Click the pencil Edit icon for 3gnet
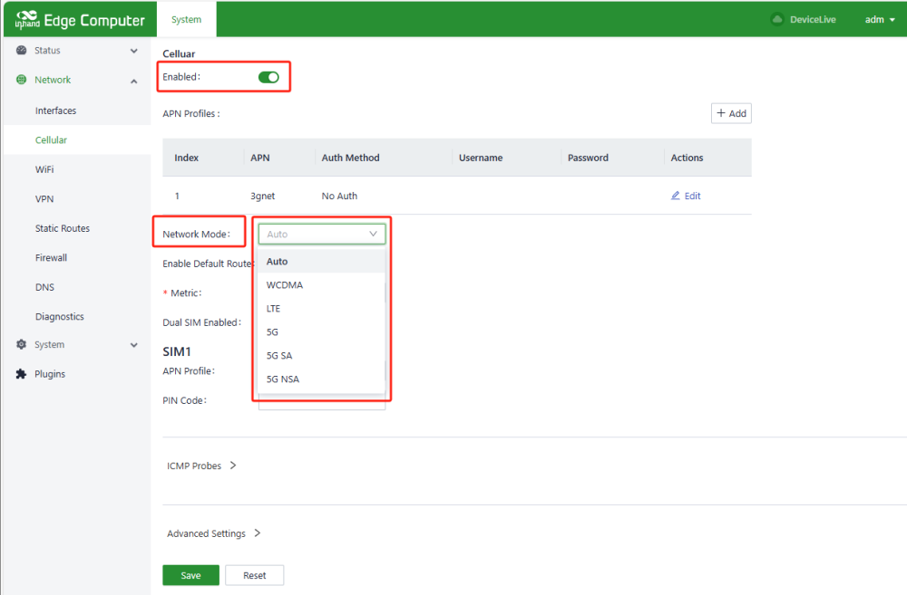Viewport: 907px width, 595px height. pos(676,196)
